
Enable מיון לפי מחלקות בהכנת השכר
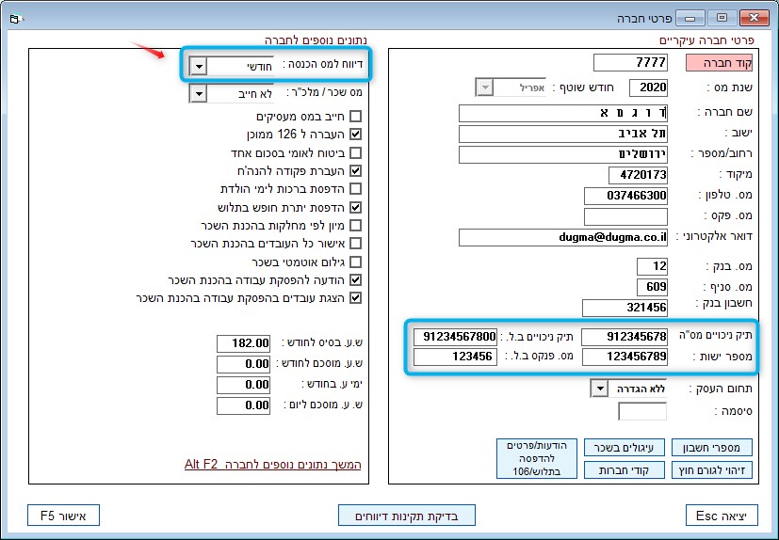point(355,226)
